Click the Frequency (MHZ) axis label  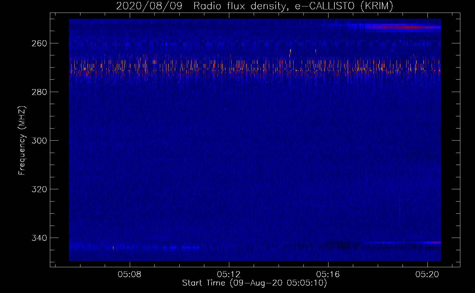22,141
